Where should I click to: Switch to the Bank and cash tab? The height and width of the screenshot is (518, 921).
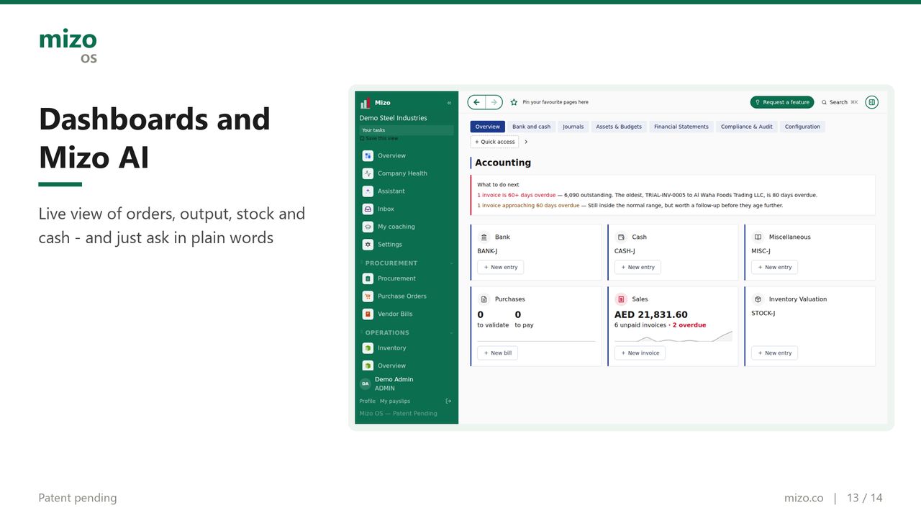point(532,127)
